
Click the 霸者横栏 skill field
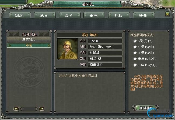105,65
